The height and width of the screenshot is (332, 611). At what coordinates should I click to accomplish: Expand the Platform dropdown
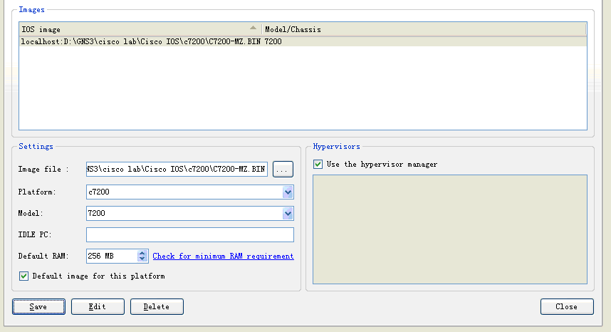coord(288,192)
